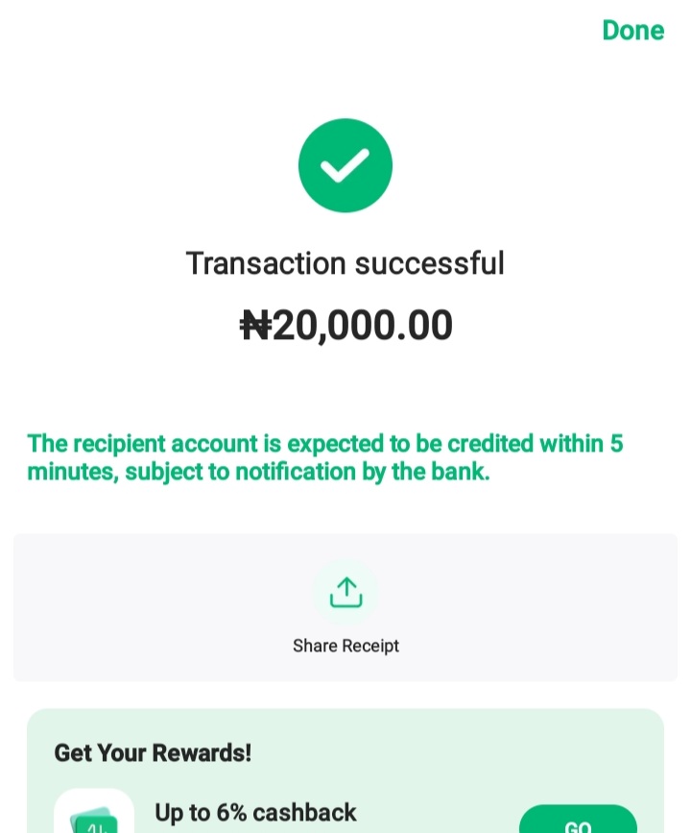Tap the ₦20,000.00 amount
691x833 pixels.
(346, 325)
